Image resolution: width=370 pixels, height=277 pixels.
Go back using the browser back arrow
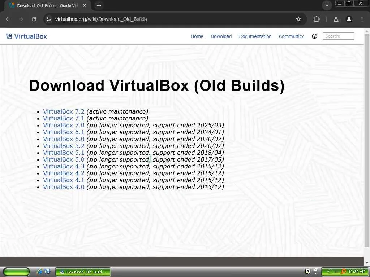[8, 19]
